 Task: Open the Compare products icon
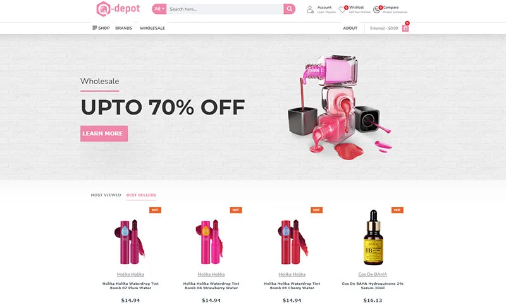(376, 9)
